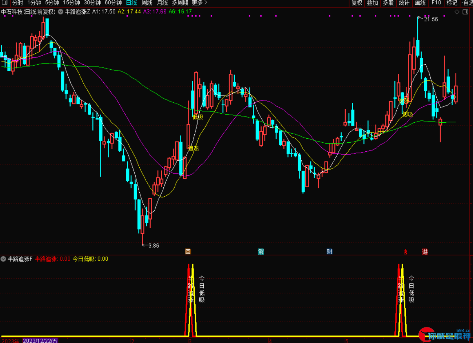473x343 pixels.
Task: Click the 复权 adjustment button
Action: (357, 3)
